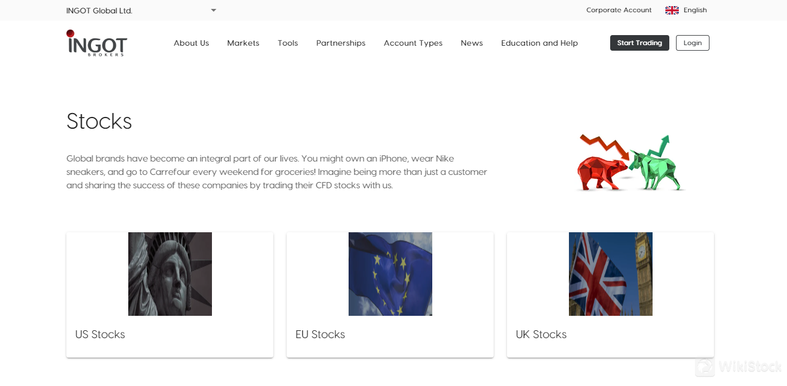Open the Union Jack Big Ben thumbnail

point(611,274)
